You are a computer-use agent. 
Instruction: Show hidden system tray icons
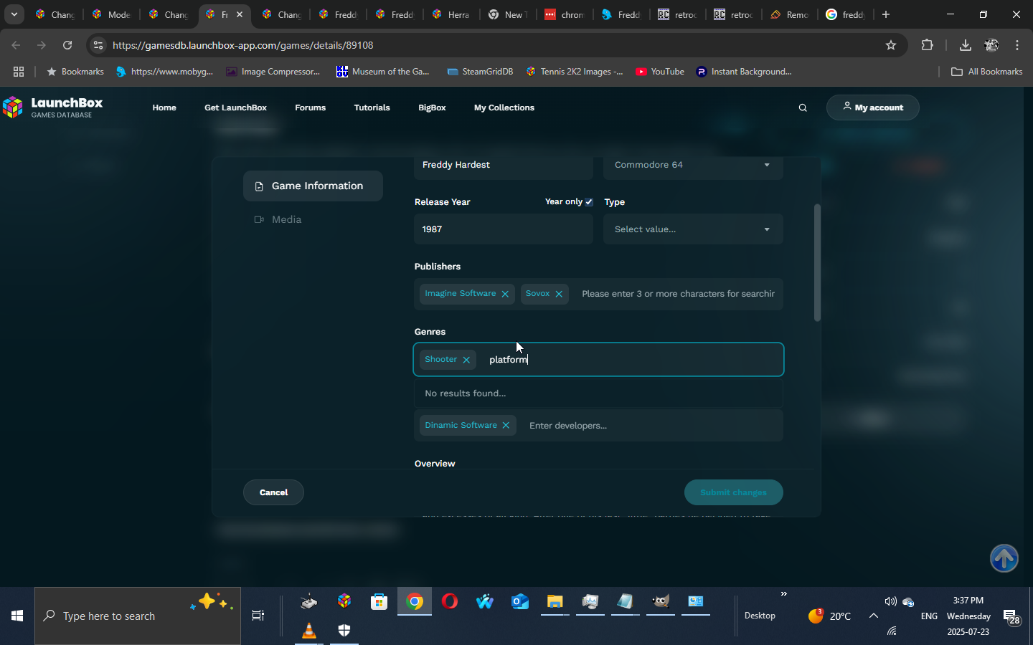tap(873, 616)
